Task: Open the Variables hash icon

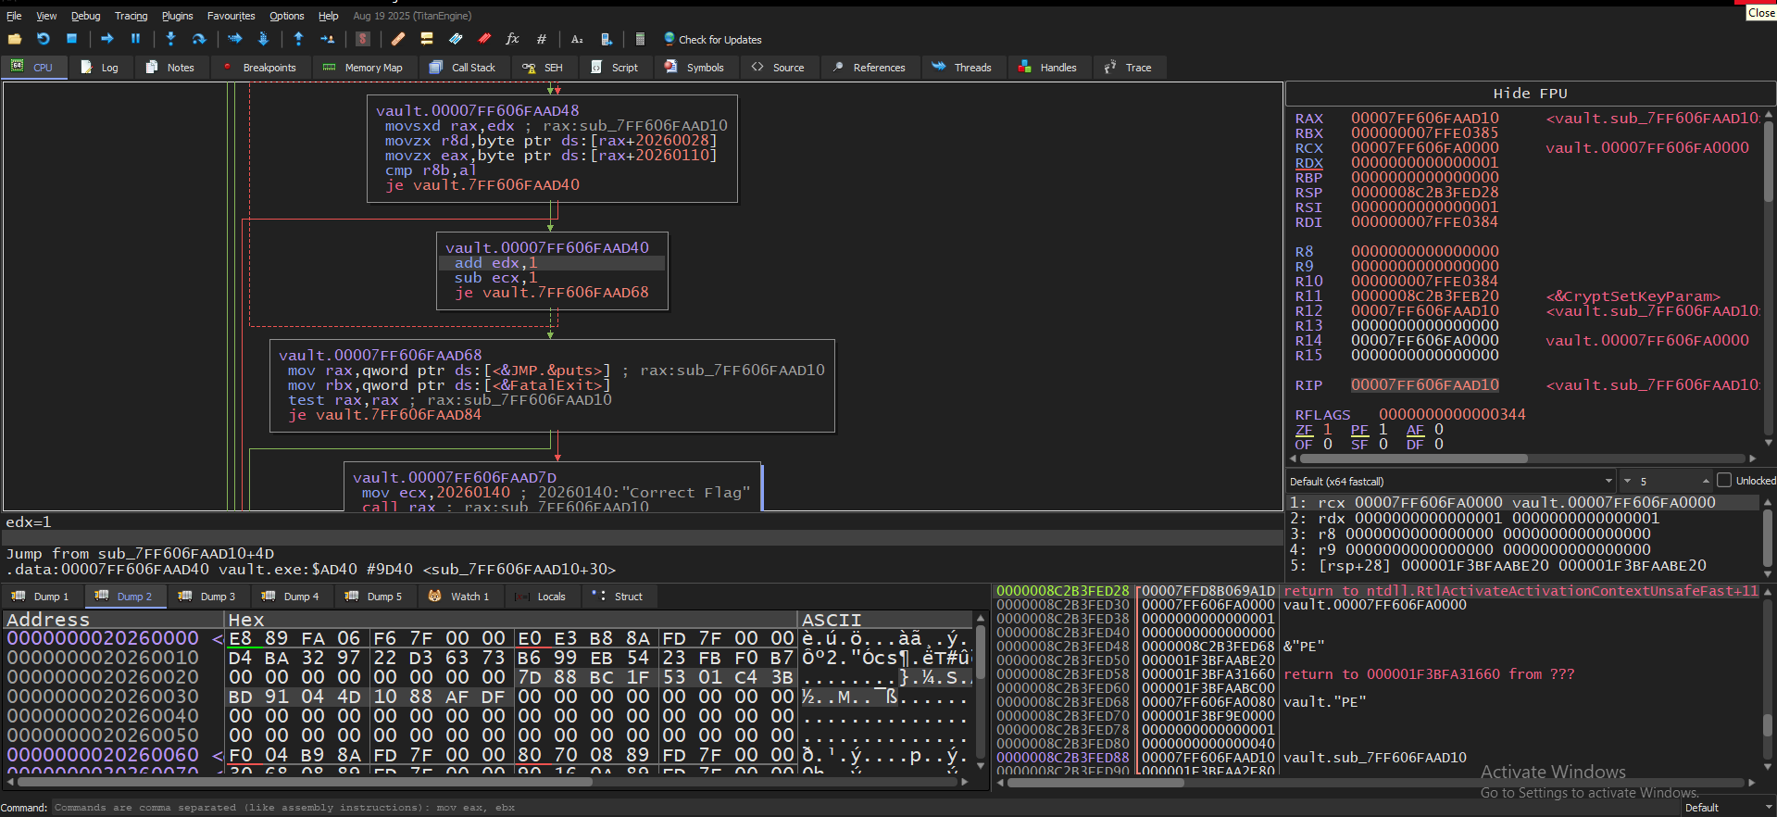Action: pos(542,39)
